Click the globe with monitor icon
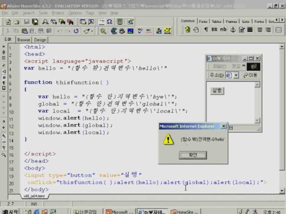This screenshot has width=286, height=214. pos(114,31)
